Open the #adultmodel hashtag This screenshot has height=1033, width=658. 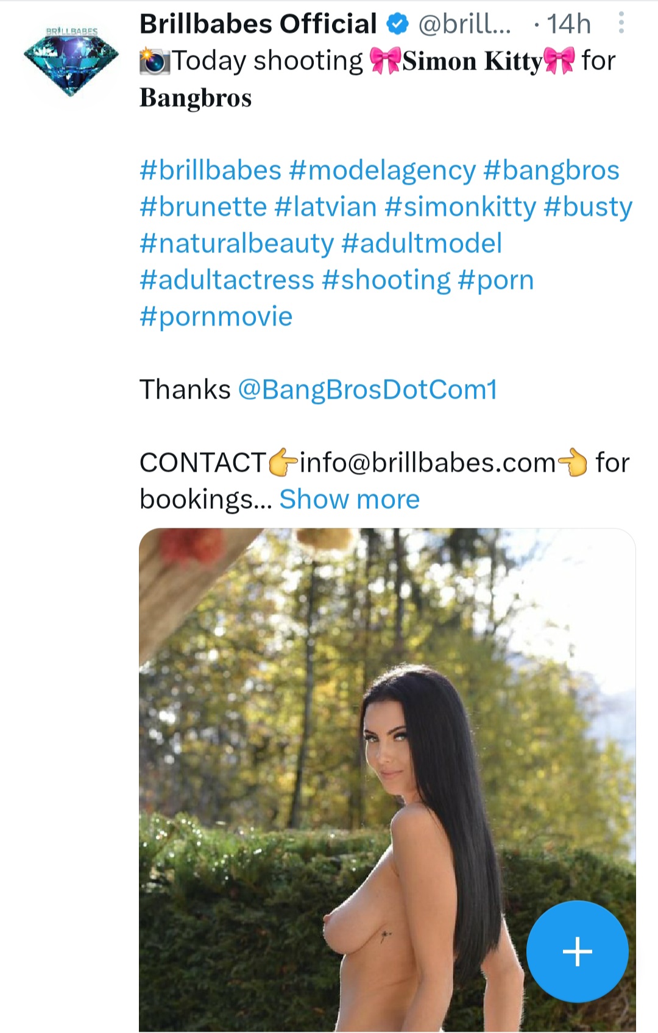coord(422,244)
